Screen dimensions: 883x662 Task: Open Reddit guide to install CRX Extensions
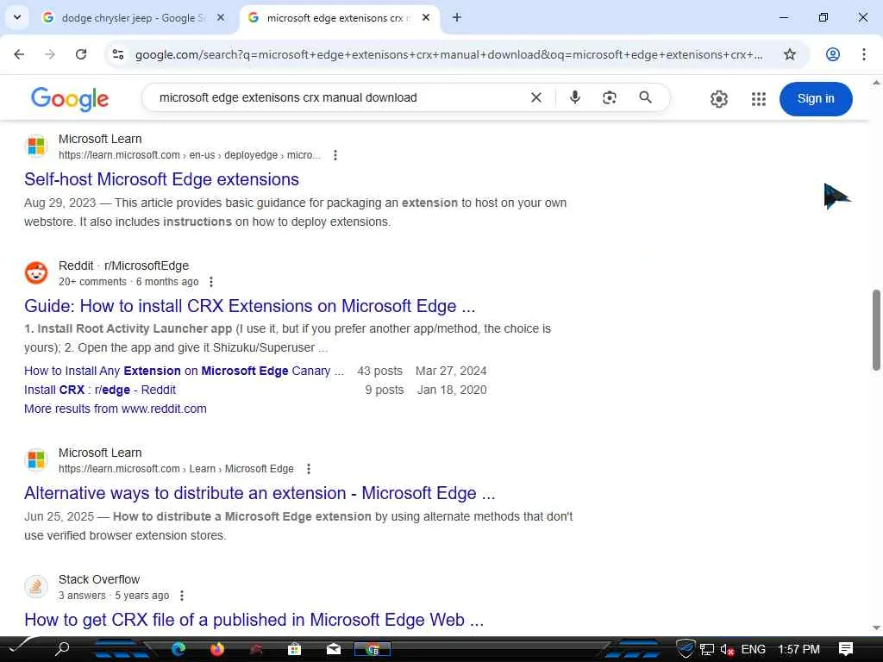[249, 306]
